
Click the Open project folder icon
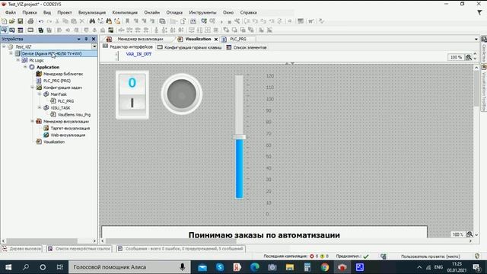(12, 21)
